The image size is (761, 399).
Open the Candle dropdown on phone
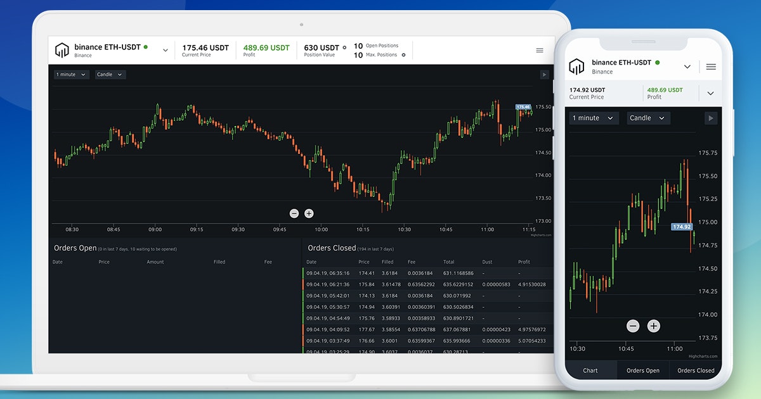click(x=648, y=118)
